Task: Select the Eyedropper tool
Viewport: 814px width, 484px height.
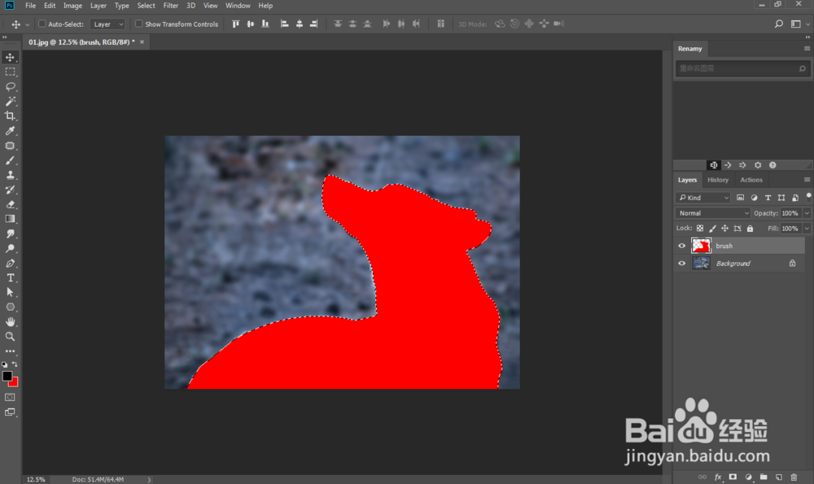Action: pos(10,131)
